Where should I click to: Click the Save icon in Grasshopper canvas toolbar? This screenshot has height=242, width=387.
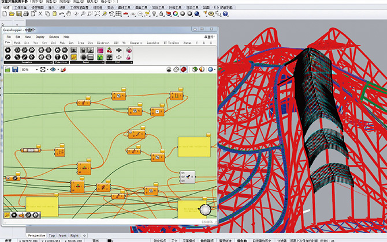point(15,70)
